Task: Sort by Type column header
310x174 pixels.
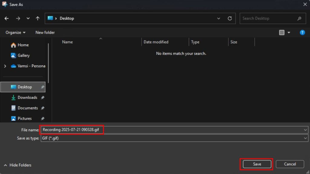Action: (x=195, y=42)
